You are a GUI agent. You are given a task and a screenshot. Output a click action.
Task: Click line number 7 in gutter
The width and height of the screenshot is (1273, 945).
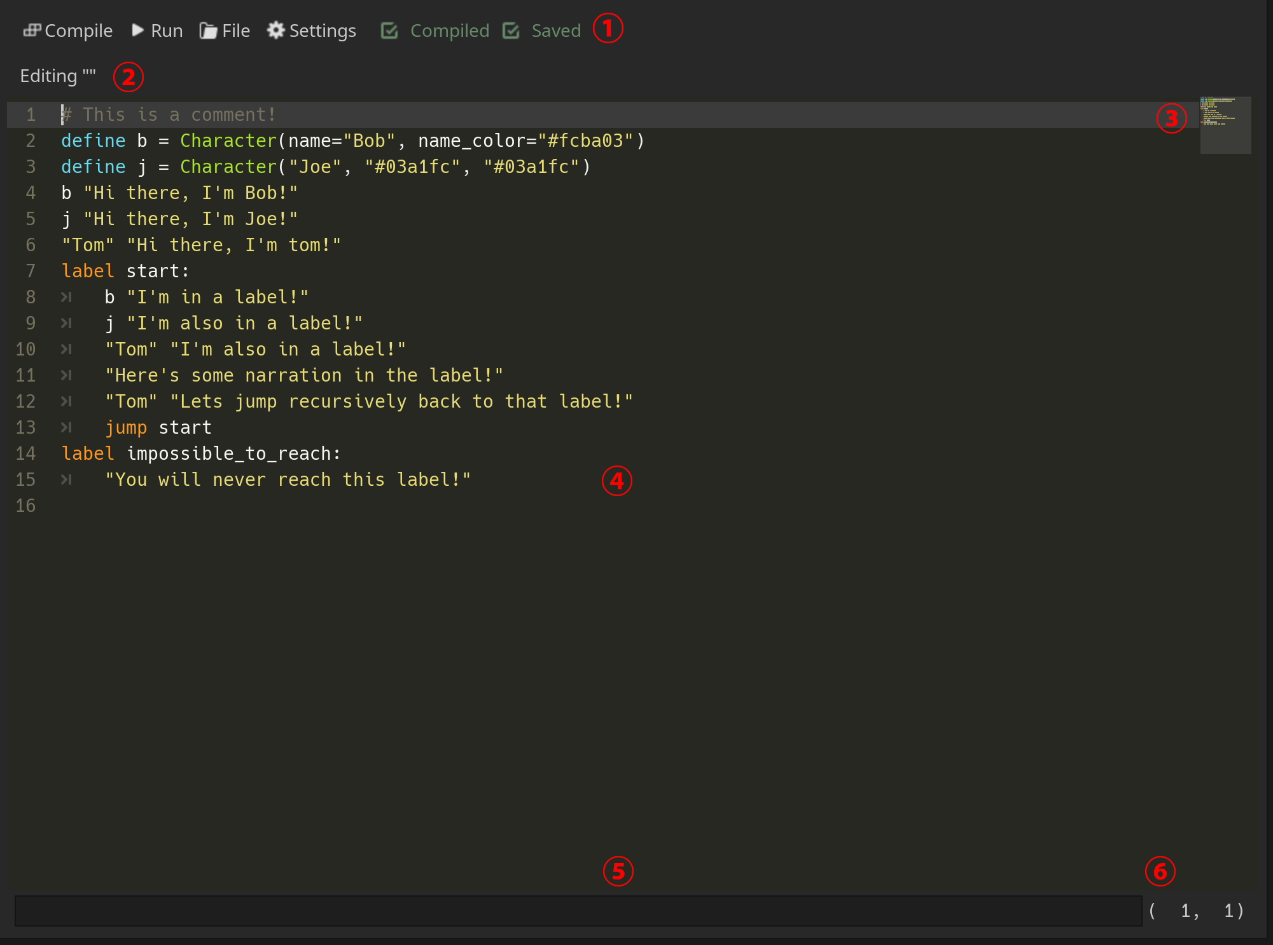coord(31,271)
